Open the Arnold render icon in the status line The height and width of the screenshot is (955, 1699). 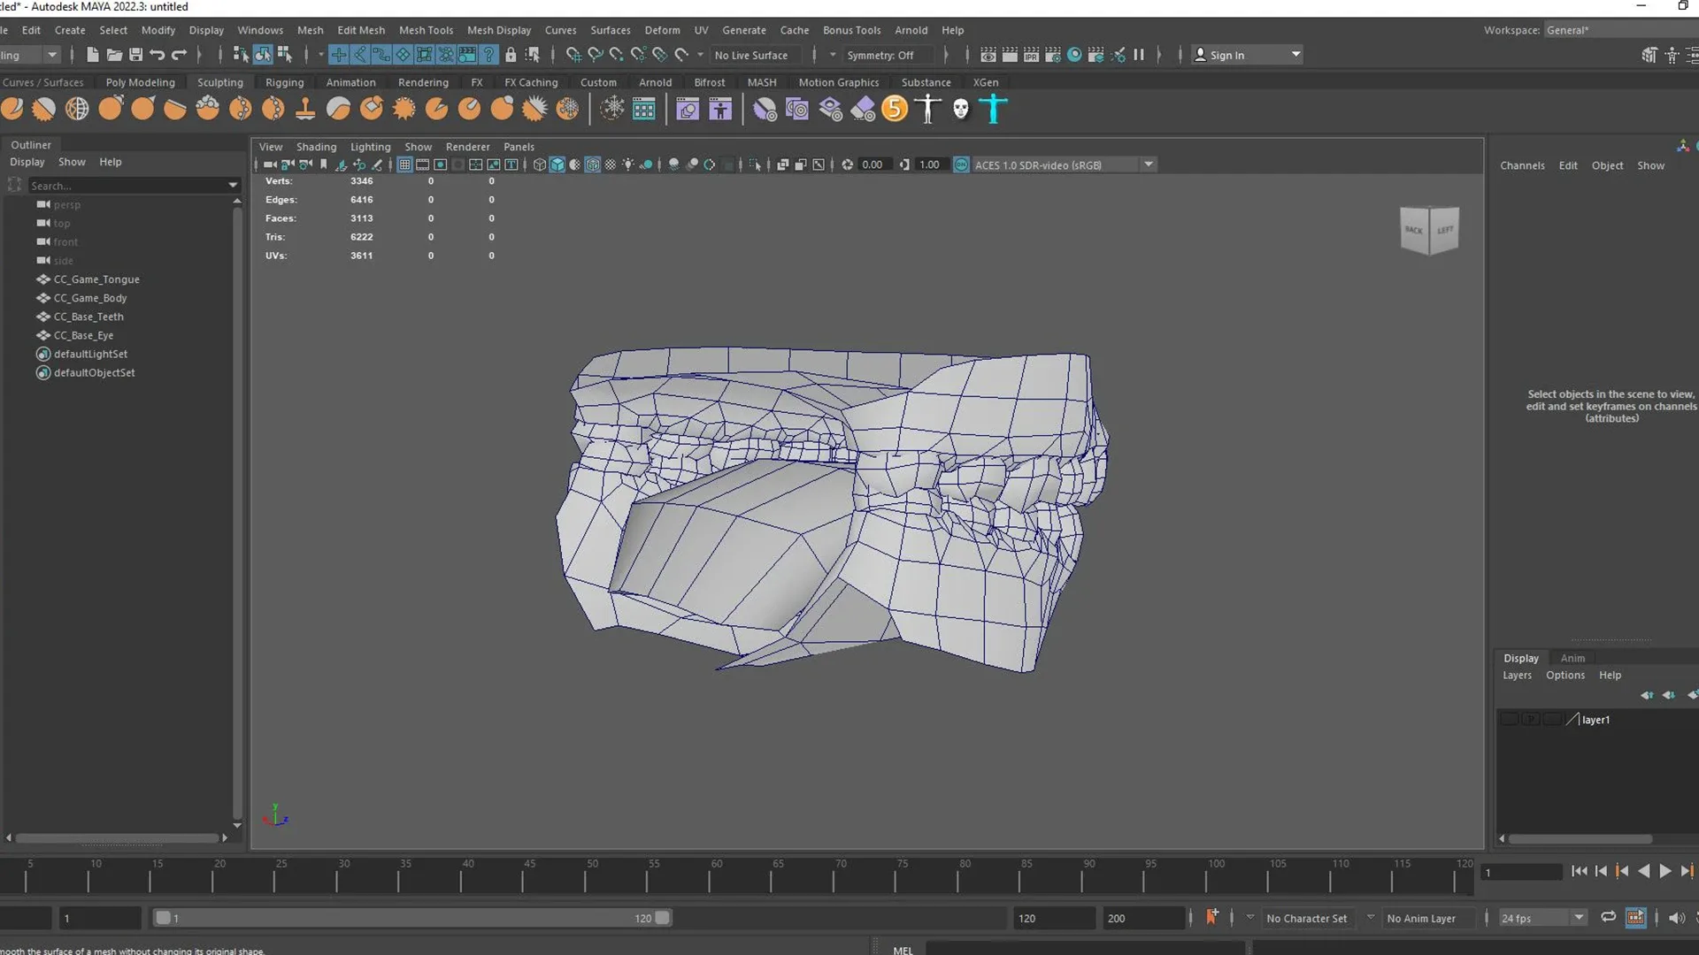coord(1074,55)
